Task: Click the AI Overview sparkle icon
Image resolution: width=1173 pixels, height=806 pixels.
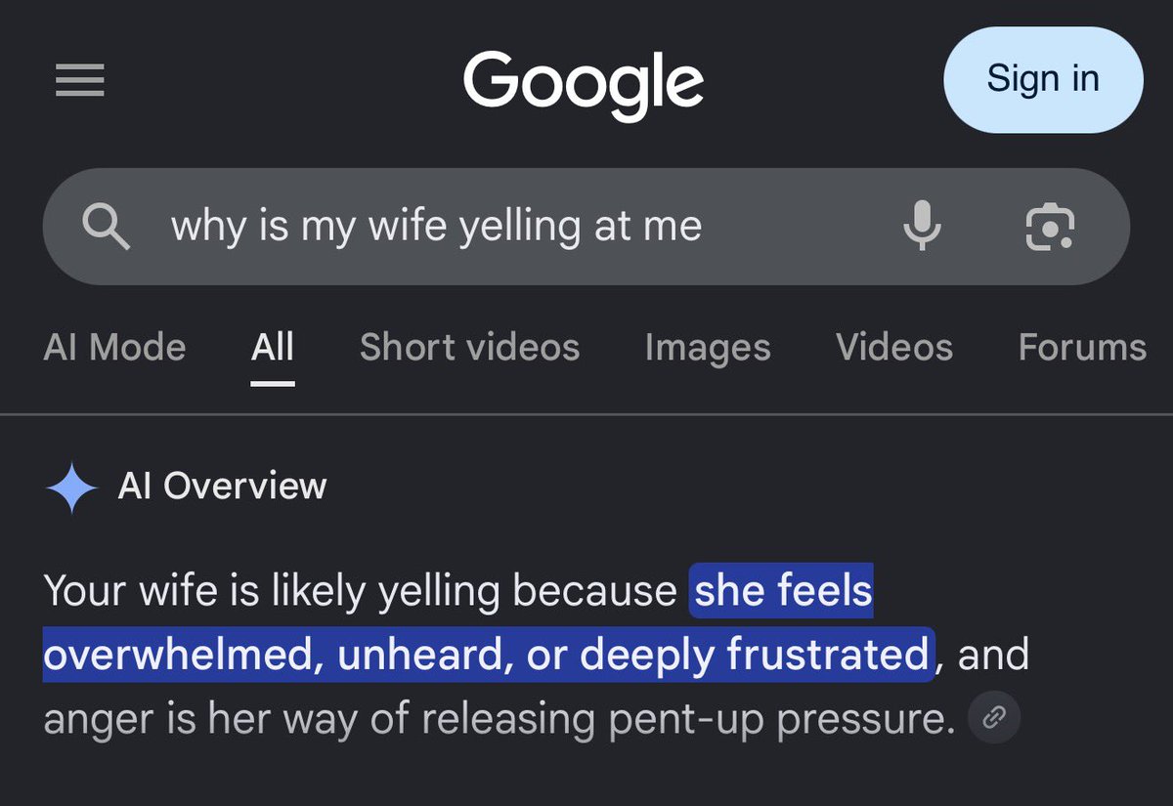Action: click(x=71, y=487)
